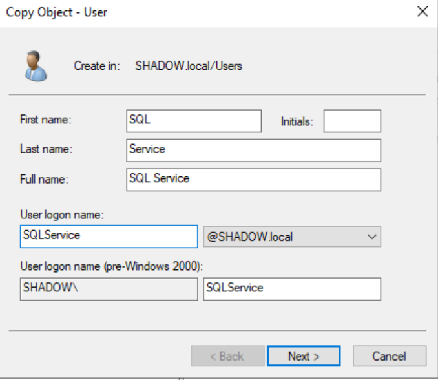Click the First name field containing SQL

pyautogui.click(x=194, y=121)
